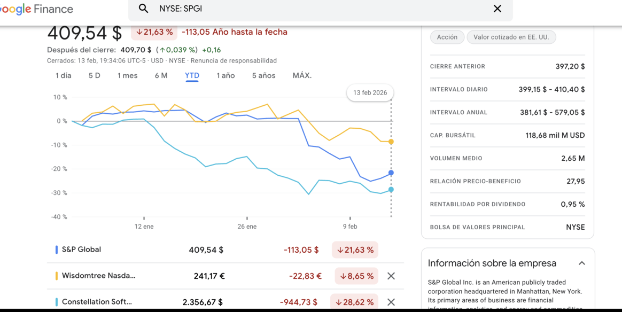Show the 1 mes chart range
The height and width of the screenshot is (312, 622).
tap(127, 75)
